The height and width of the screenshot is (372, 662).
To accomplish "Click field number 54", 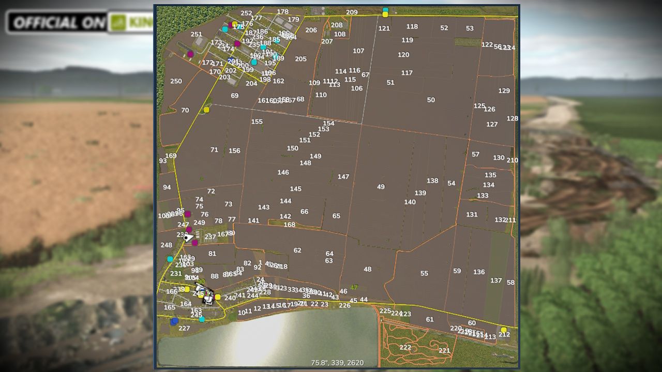I will pyautogui.click(x=452, y=183).
